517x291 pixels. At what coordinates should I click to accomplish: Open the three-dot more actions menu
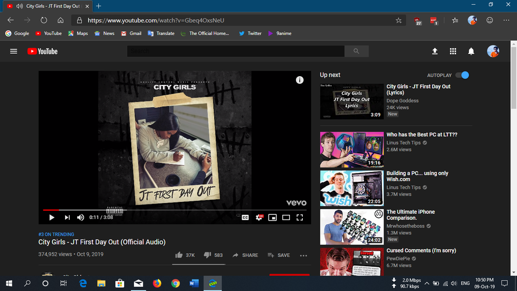[x=303, y=255]
